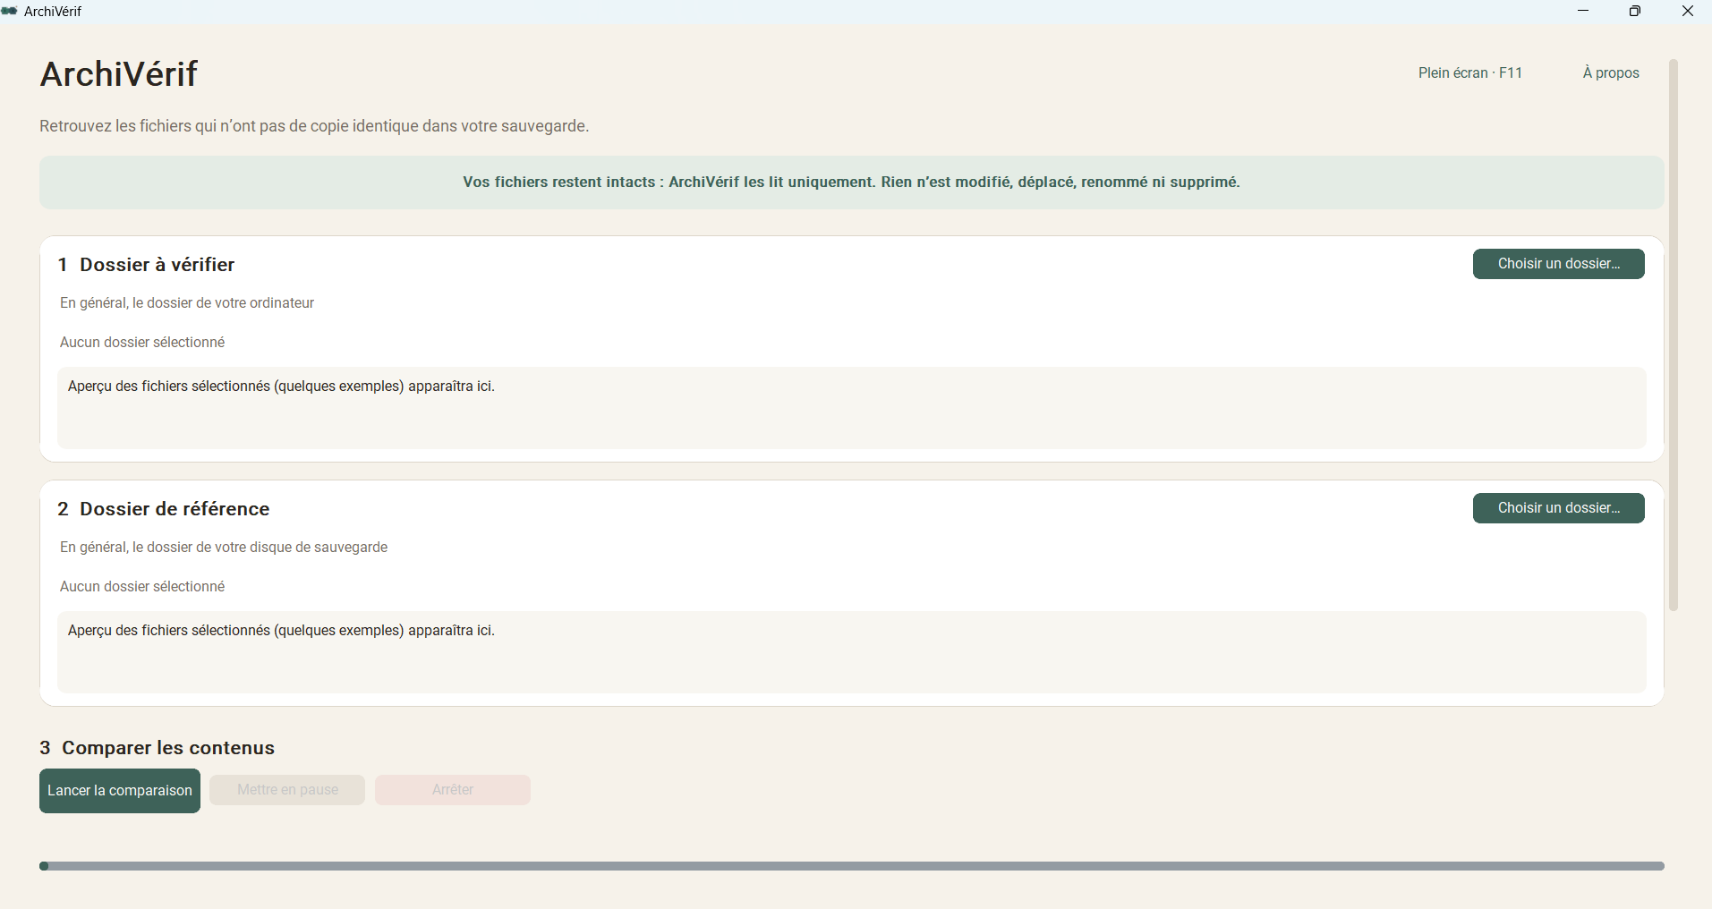Screen dimensions: 1712x909
Task: Click the green 'Vos fichiers restent intacts' banner
Action: pos(852,183)
